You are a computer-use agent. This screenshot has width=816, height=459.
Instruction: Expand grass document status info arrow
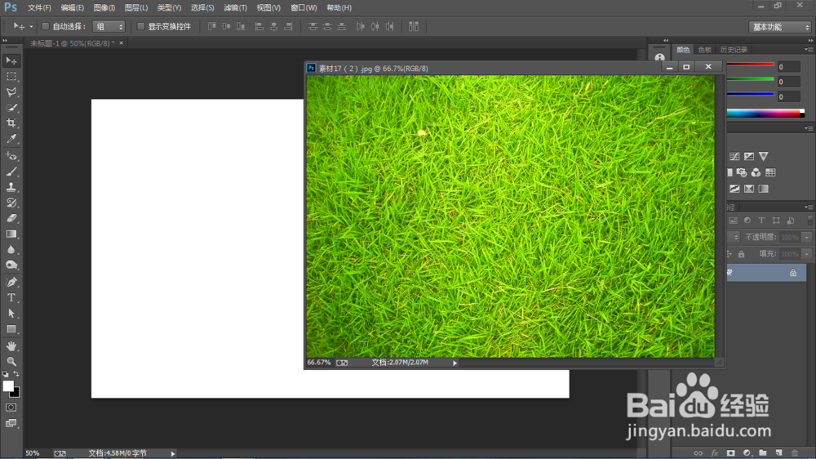click(x=455, y=363)
